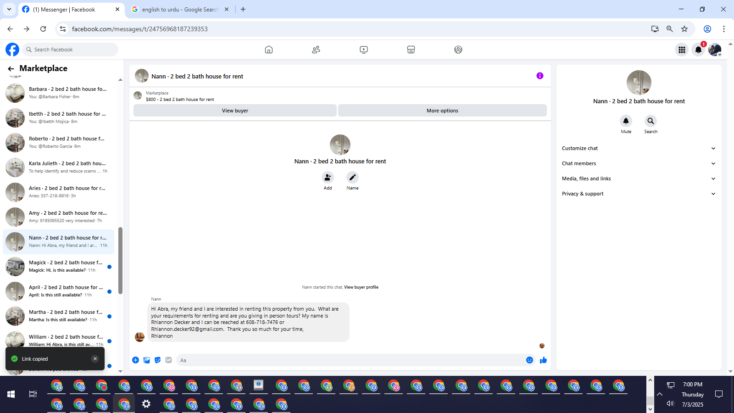
Task: Open conversation information purple icon
Action: pyautogui.click(x=540, y=76)
